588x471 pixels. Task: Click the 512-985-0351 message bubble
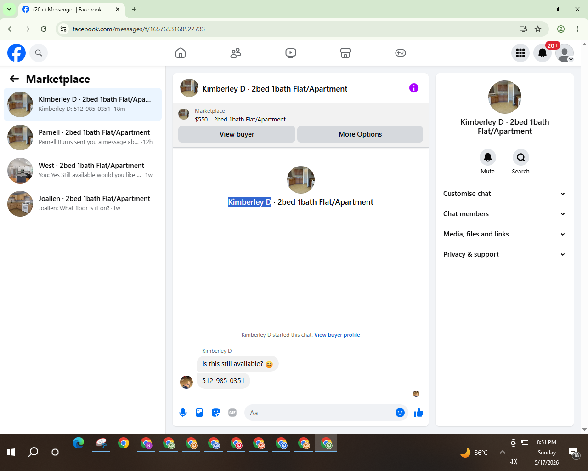coord(223,381)
